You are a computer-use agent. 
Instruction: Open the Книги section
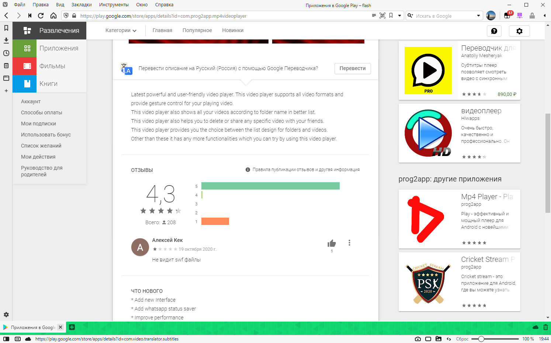point(49,84)
